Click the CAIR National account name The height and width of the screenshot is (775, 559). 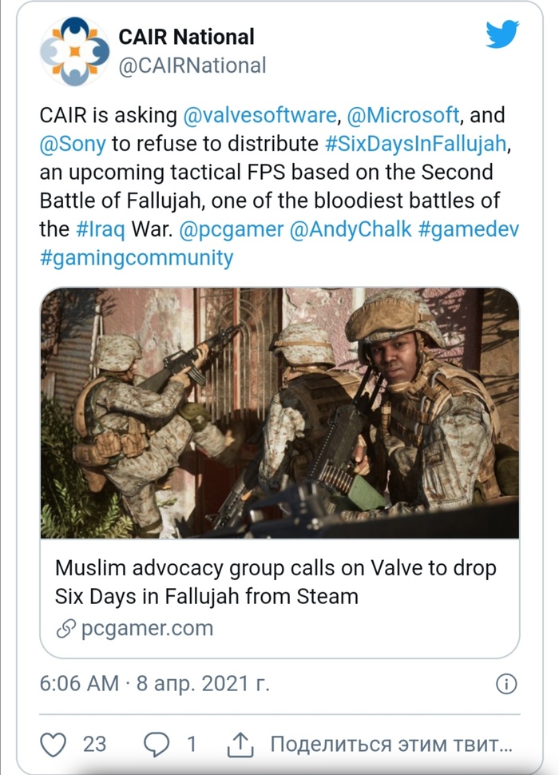[x=187, y=37]
